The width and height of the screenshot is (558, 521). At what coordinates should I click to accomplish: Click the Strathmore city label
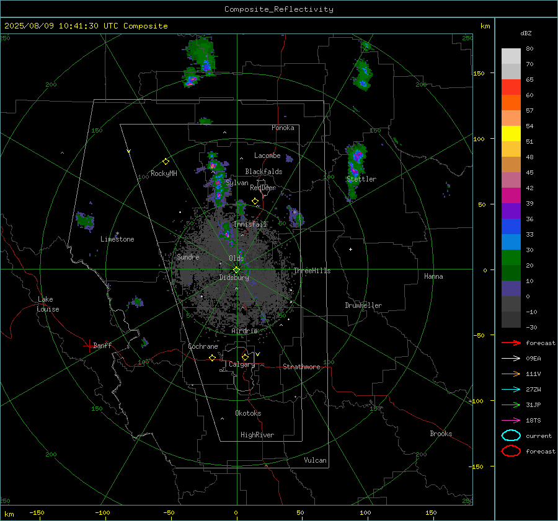coord(301,367)
